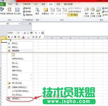Click the Insert Function fx button
The width and height of the screenshot is (108, 106).
[x=30, y=24]
